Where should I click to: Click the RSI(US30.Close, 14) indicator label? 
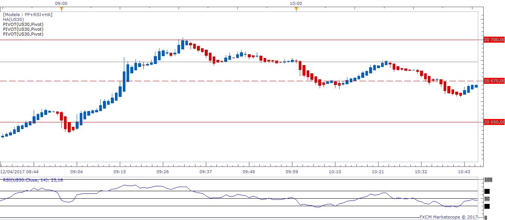pyautogui.click(x=33, y=180)
